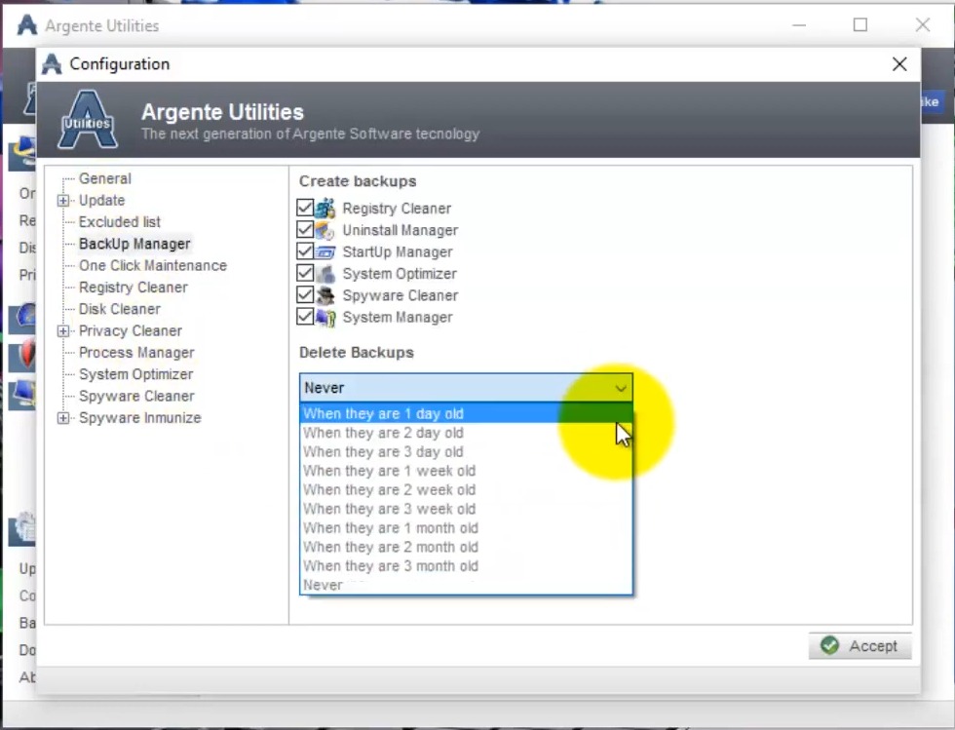Click the Accept button
This screenshot has width=955, height=730.
859,646
